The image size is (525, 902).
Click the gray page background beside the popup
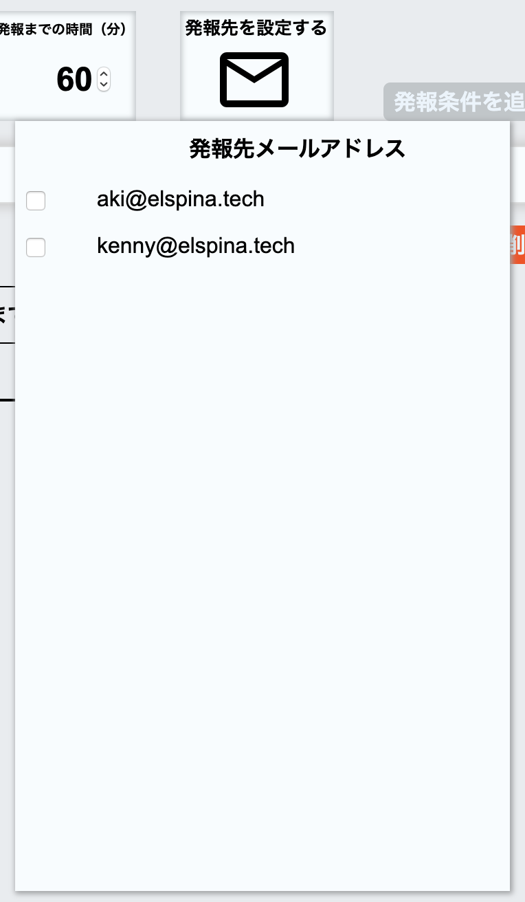coord(517,550)
